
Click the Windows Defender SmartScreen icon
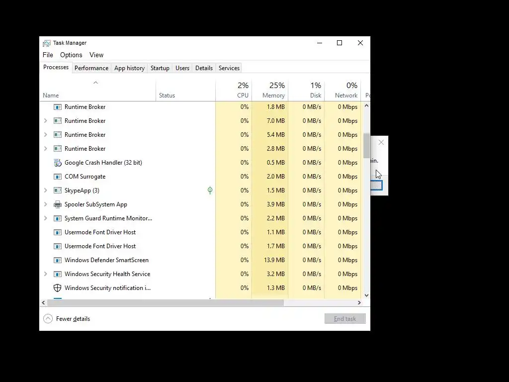[58, 260]
